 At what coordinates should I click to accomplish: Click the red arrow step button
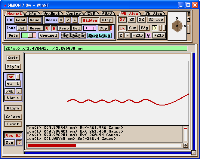click(x=19, y=142)
